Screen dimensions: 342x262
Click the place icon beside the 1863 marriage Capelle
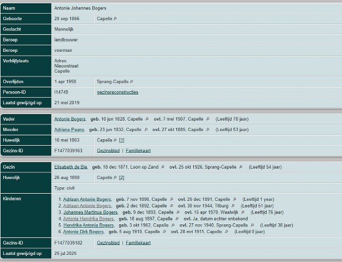[x=115, y=140]
